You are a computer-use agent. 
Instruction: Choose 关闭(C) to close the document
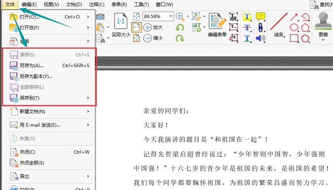pyautogui.click(x=49, y=152)
